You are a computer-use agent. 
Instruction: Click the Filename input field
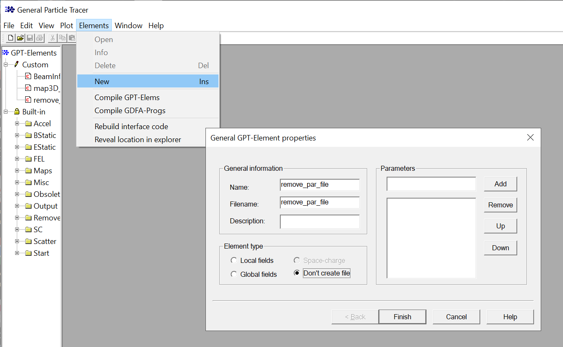[x=320, y=203]
